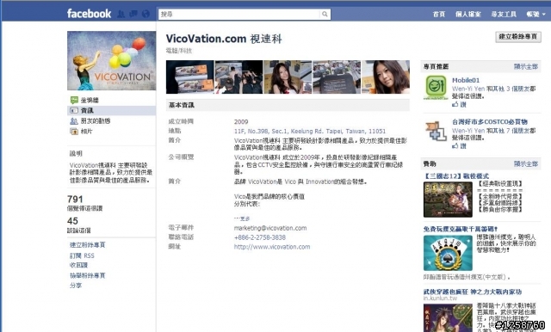Open the Mobile01 page link

[466, 80]
